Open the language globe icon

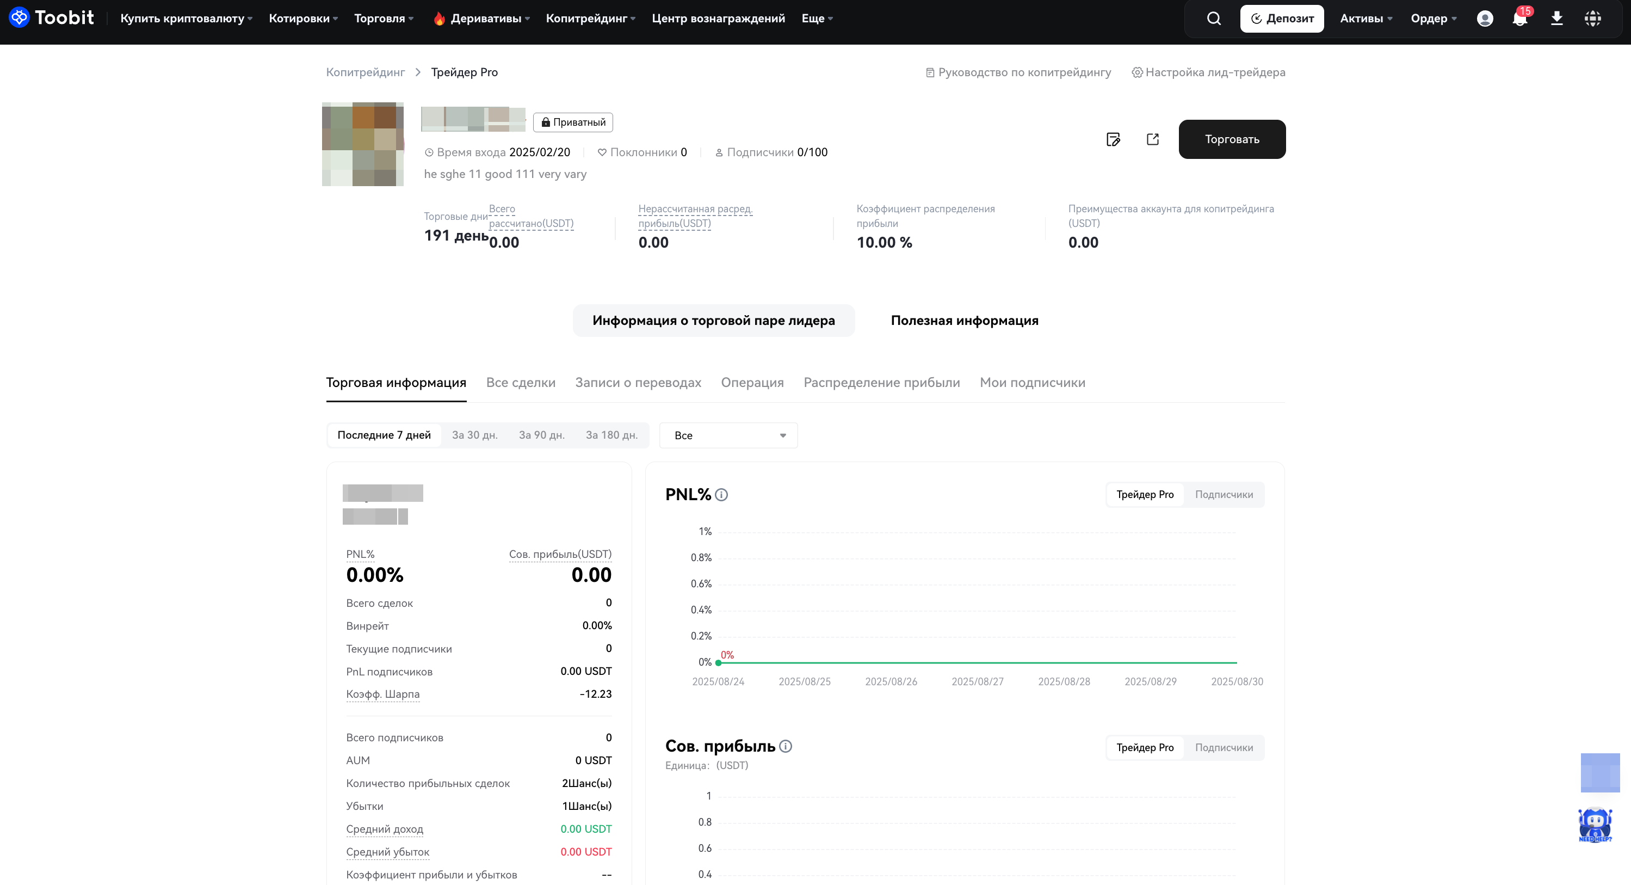pos(1592,19)
